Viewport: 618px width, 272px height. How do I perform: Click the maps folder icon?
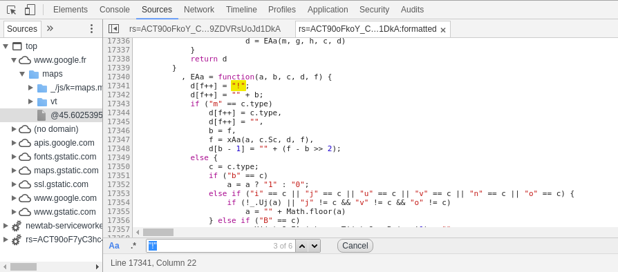pyautogui.click(x=34, y=74)
